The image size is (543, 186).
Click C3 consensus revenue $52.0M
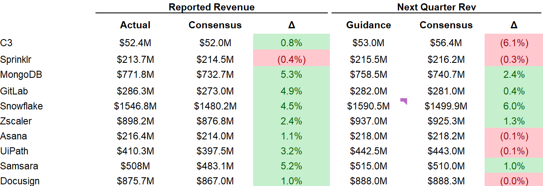point(215,43)
